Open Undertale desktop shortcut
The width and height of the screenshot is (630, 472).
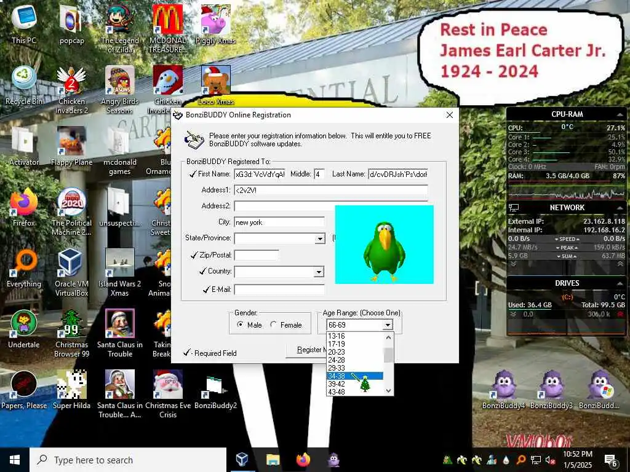pyautogui.click(x=24, y=329)
